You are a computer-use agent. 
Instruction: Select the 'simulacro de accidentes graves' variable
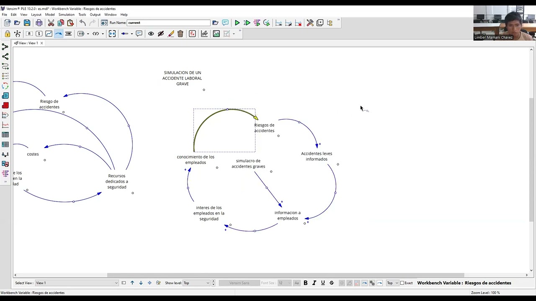click(x=248, y=163)
